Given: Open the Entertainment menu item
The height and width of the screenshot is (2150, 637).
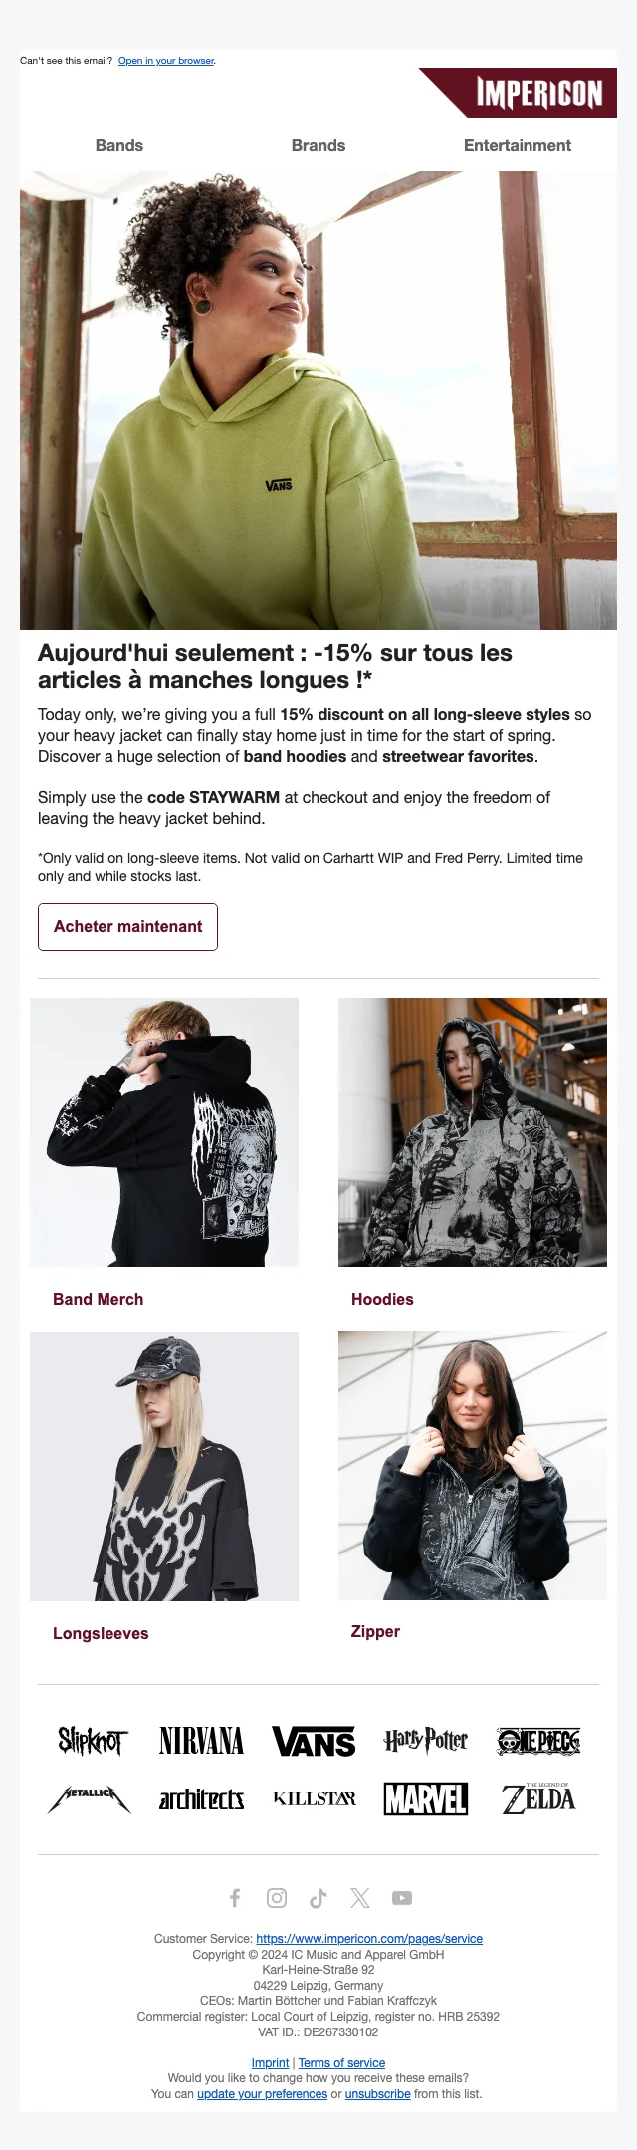Looking at the screenshot, I should [x=518, y=145].
